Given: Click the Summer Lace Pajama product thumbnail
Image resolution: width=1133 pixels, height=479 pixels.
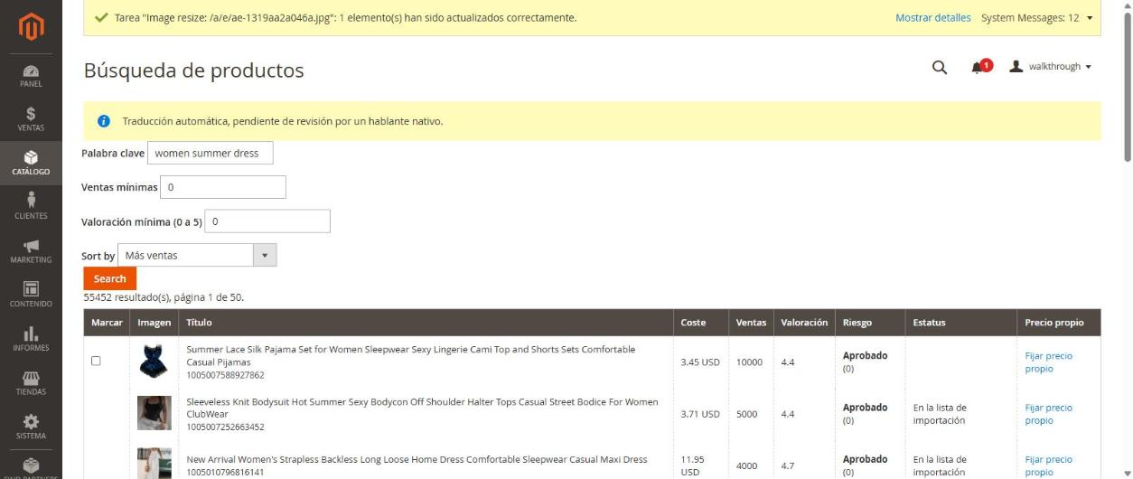Looking at the screenshot, I should click(154, 362).
